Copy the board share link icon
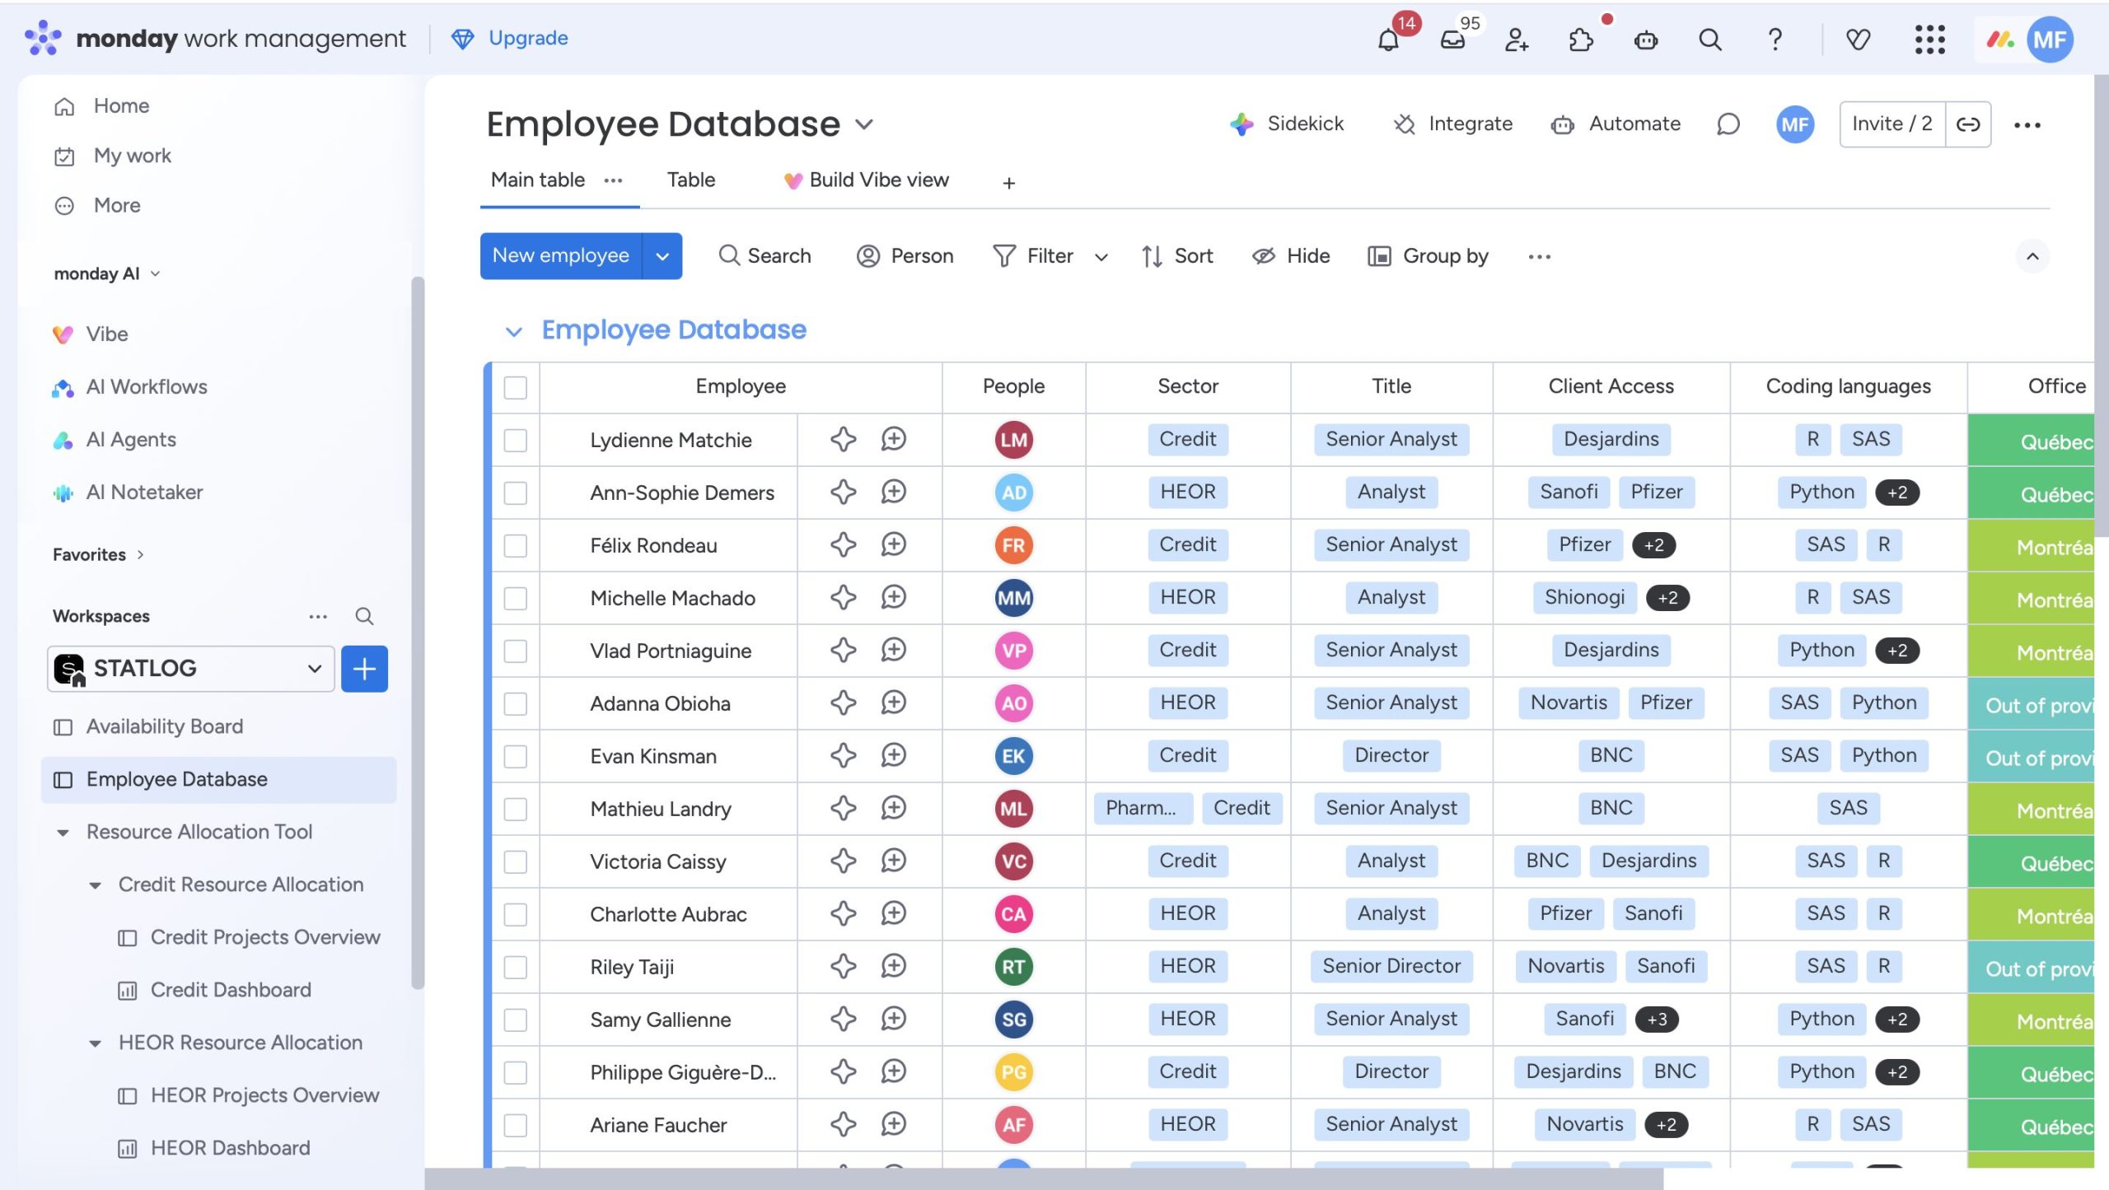 point(1968,124)
